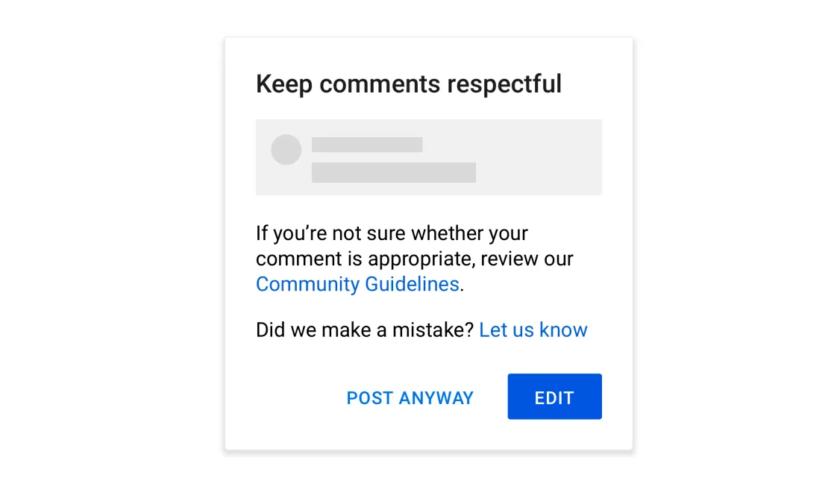
Task: Click the second placeholder text bar
Action: coord(394,172)
